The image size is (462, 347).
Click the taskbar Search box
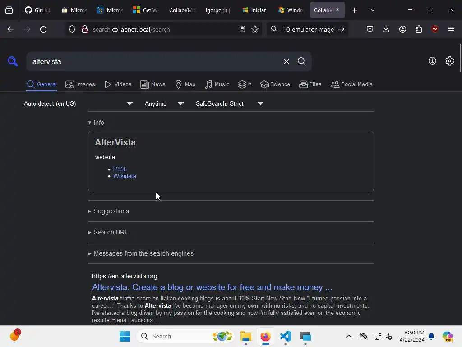point(185,336)
